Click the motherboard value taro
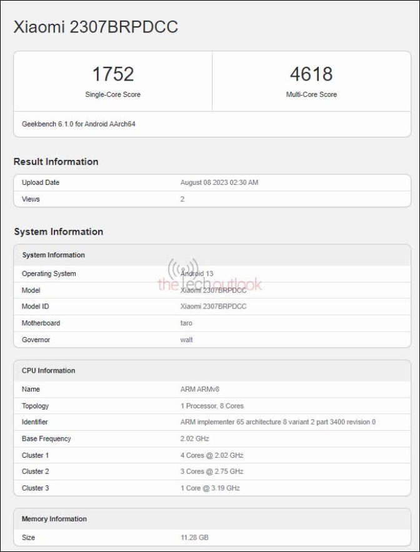Screen dimensions: 420x552 pos(186,323)
